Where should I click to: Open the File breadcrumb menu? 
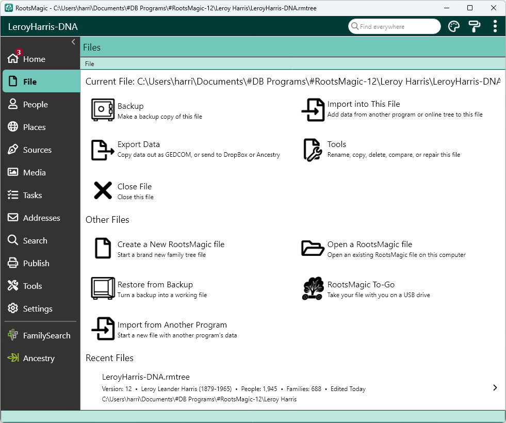(x=89, y=63)
